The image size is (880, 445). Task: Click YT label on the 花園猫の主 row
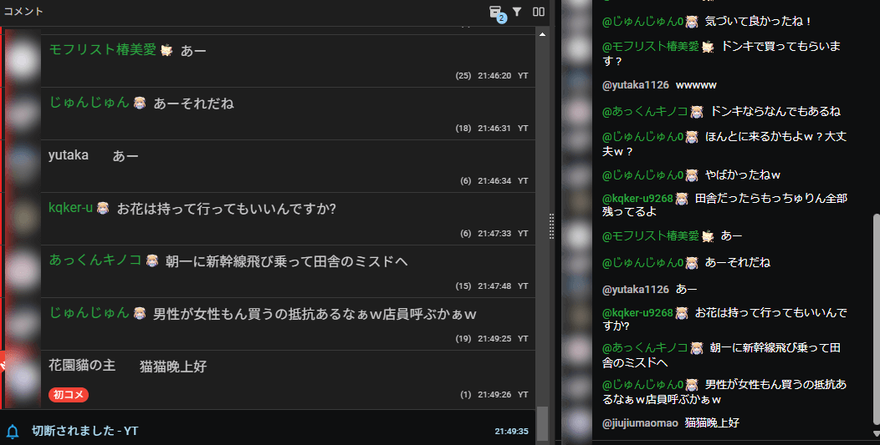(523, 395)
